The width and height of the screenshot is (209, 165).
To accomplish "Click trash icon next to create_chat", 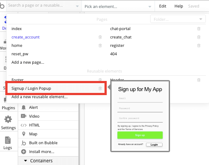I will [199, 37].
